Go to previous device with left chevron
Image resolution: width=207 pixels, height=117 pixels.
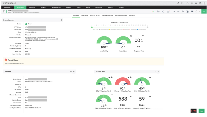(x=196, y=11)
